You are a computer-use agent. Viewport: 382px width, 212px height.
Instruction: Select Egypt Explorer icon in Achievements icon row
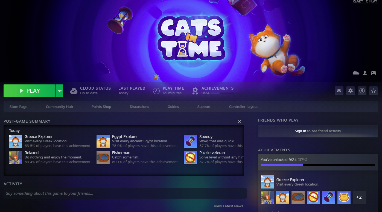coord(283,197)
